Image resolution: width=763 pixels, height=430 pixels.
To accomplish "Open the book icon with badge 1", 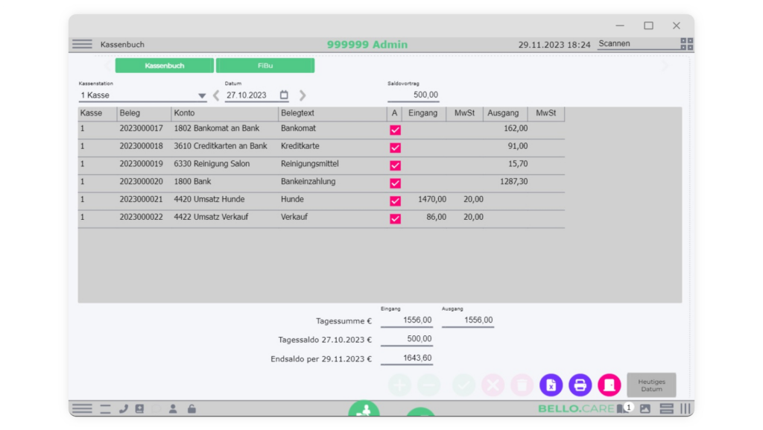I will tap(624, 408).
